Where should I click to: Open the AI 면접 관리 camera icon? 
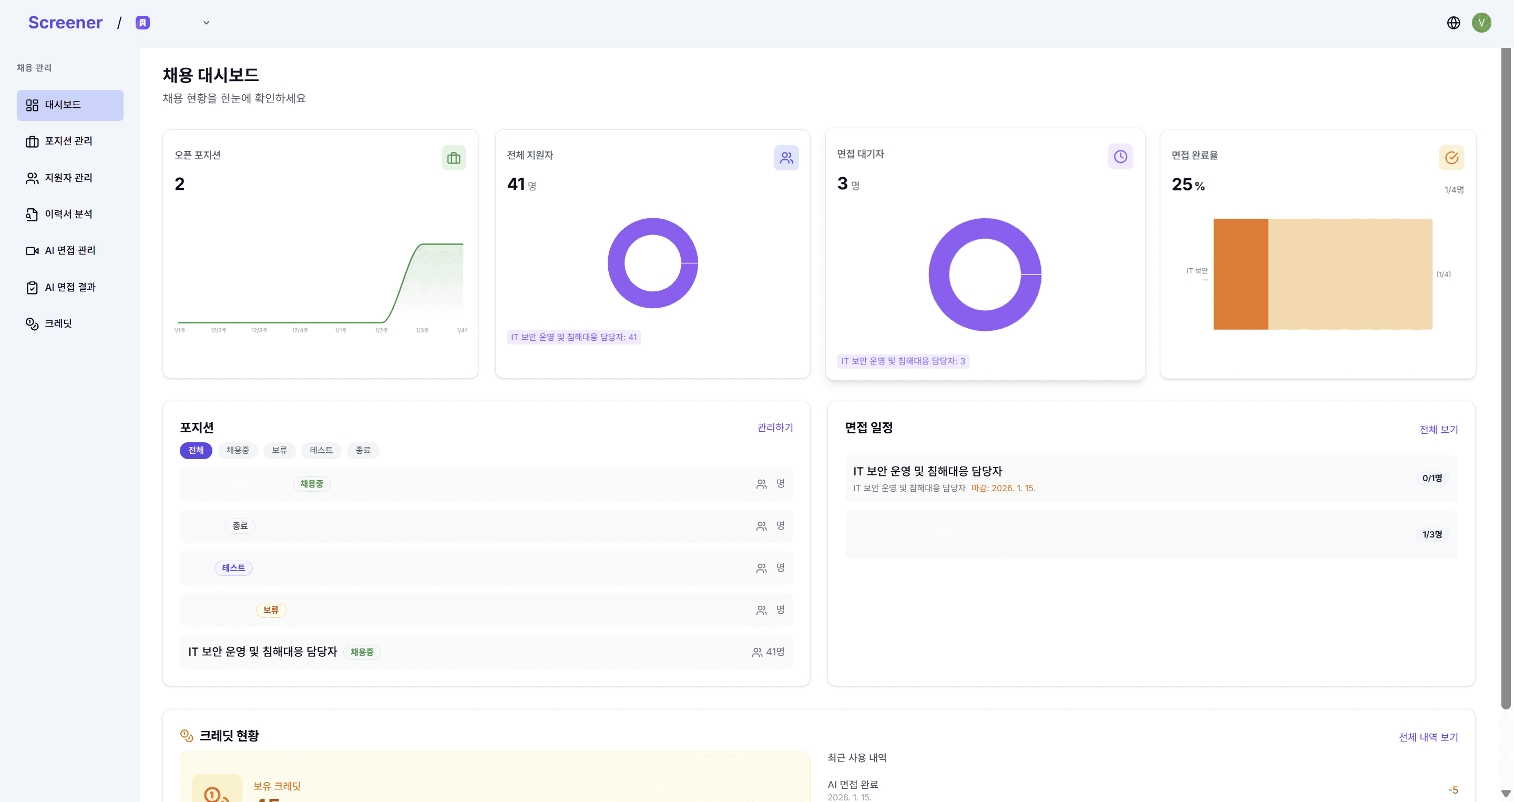point(32,250)
